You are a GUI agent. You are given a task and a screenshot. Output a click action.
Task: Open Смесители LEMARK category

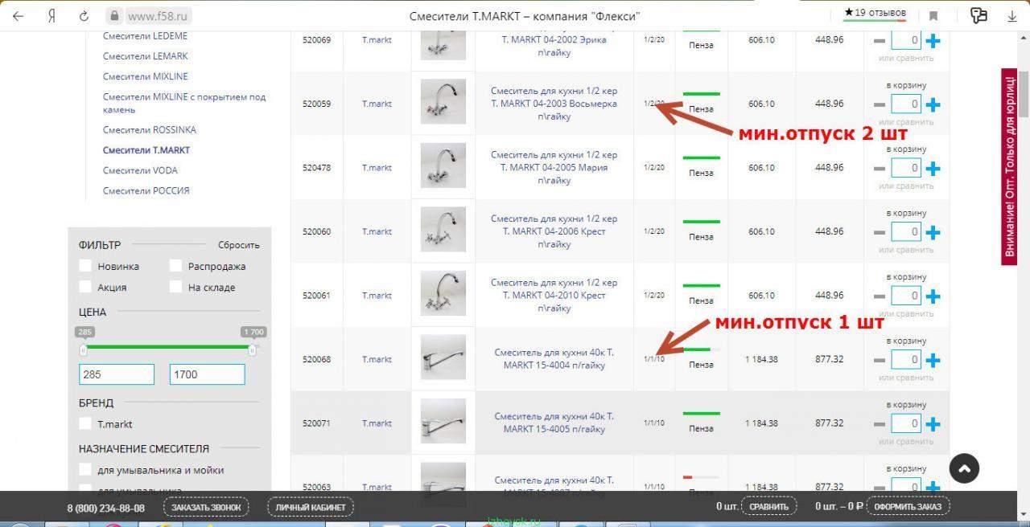[x=146, y=56]
